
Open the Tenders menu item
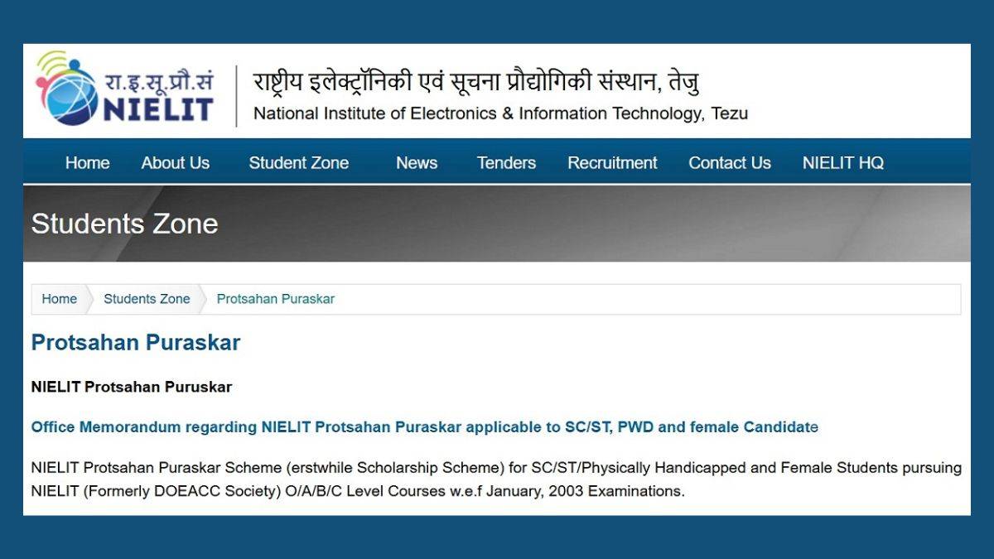[x=506, y=163]
